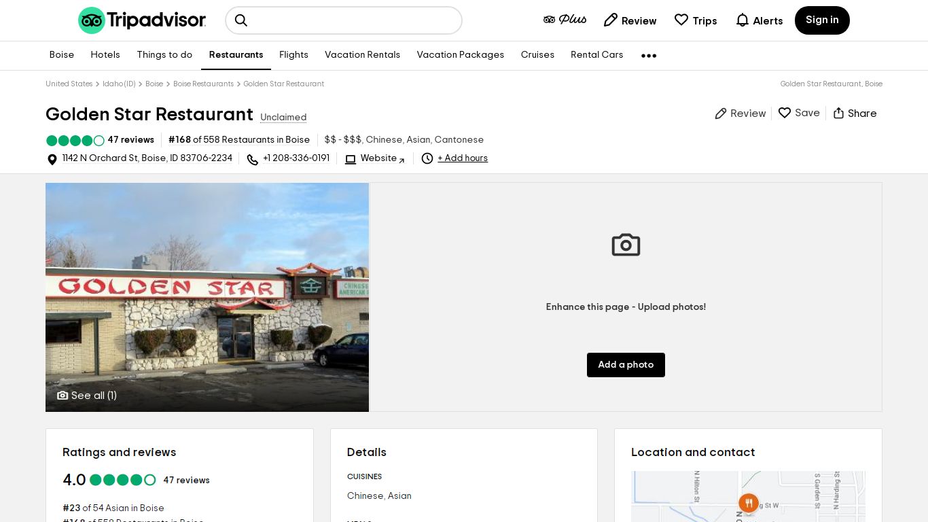Click #23 of 54 Asian in Boise link
928x522 pixels.
coord(113,508)
